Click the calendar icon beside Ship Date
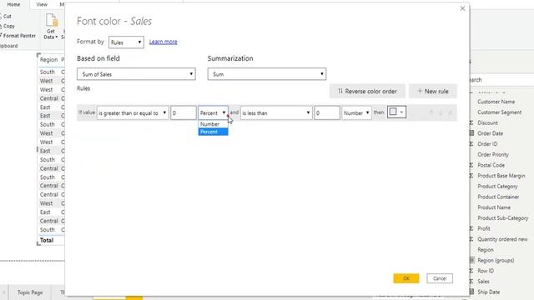 pos(471,292)
